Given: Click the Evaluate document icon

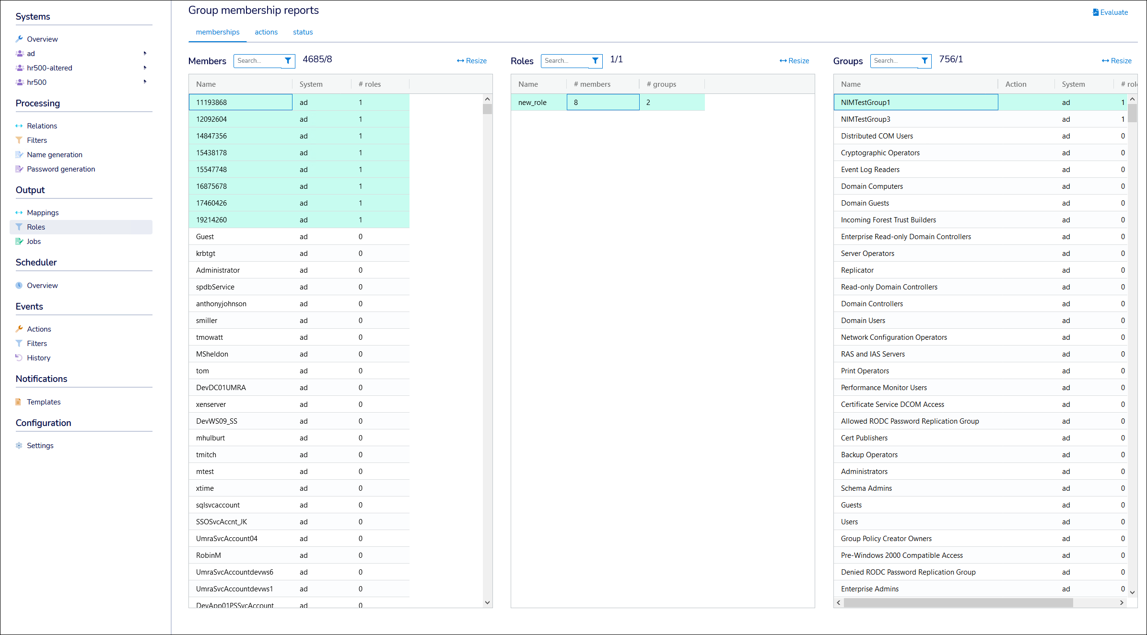Looking at the screenshot, I should pyautogui.click(x=1096, y=12).
